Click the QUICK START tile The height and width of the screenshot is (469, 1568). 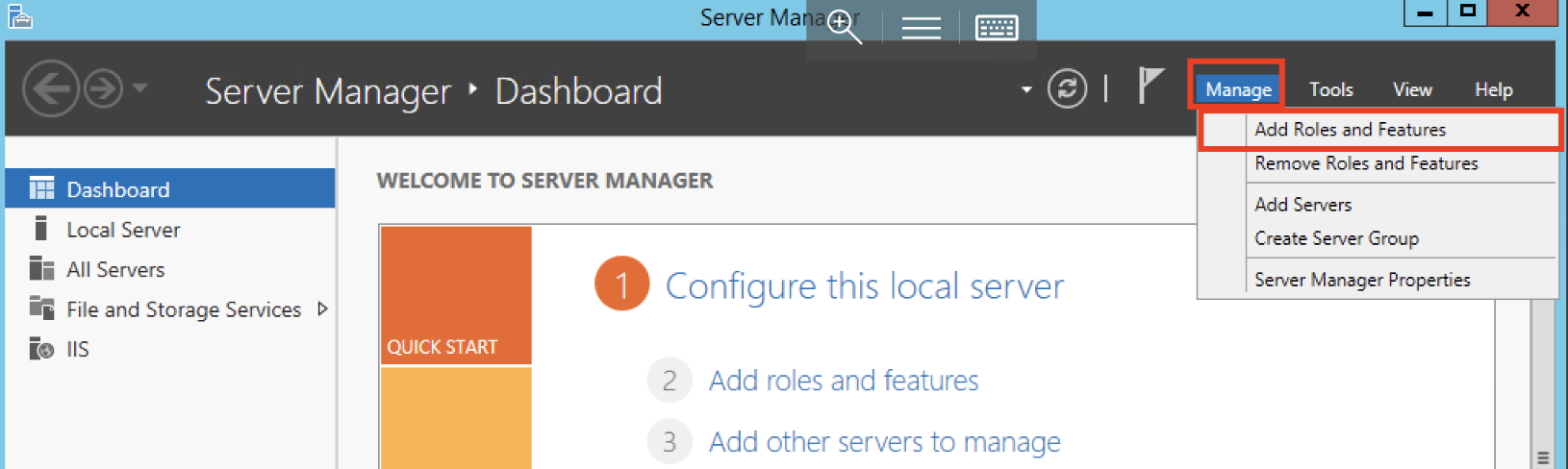456,295
